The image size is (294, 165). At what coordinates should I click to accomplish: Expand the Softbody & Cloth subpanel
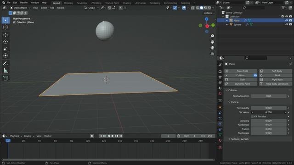point(229,139)
